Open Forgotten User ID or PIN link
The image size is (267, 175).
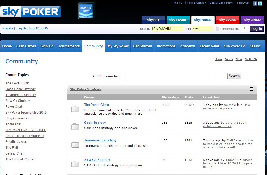coord(32,28)
